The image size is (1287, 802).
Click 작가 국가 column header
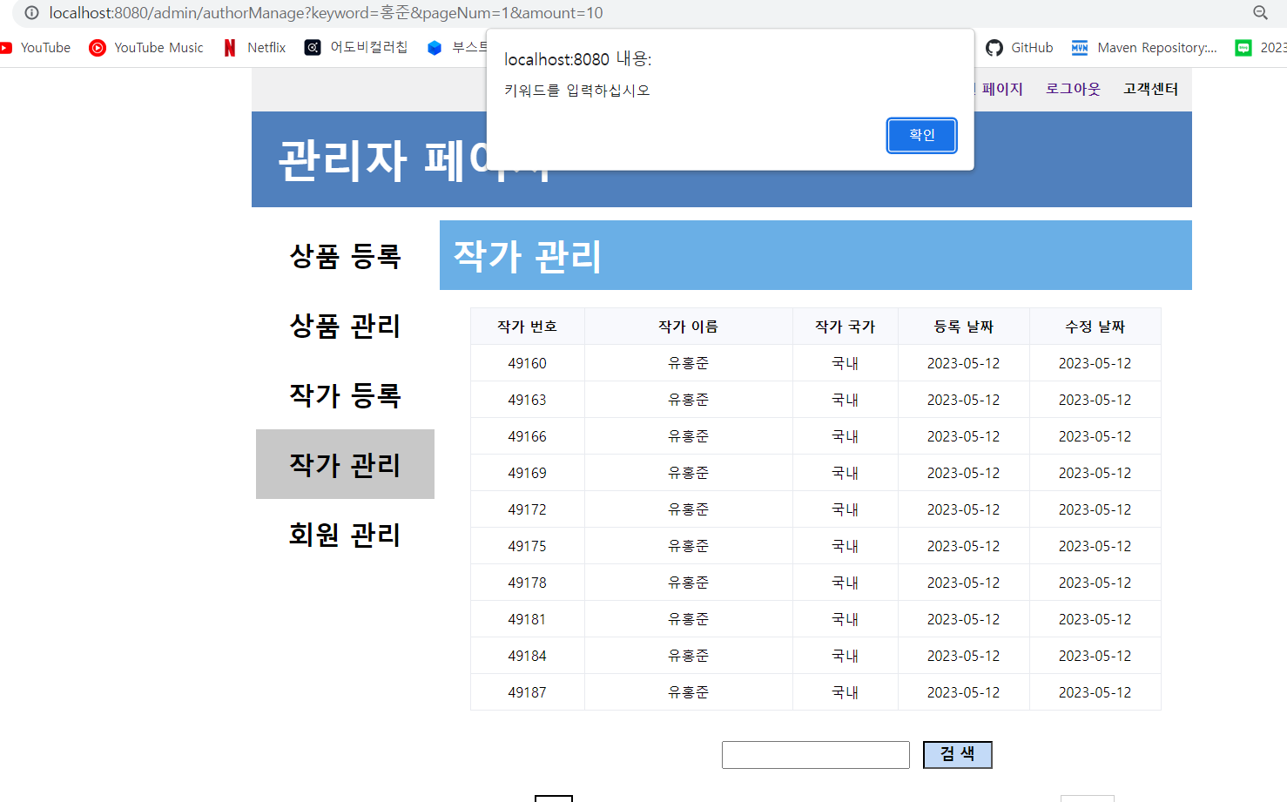[845, 327]
